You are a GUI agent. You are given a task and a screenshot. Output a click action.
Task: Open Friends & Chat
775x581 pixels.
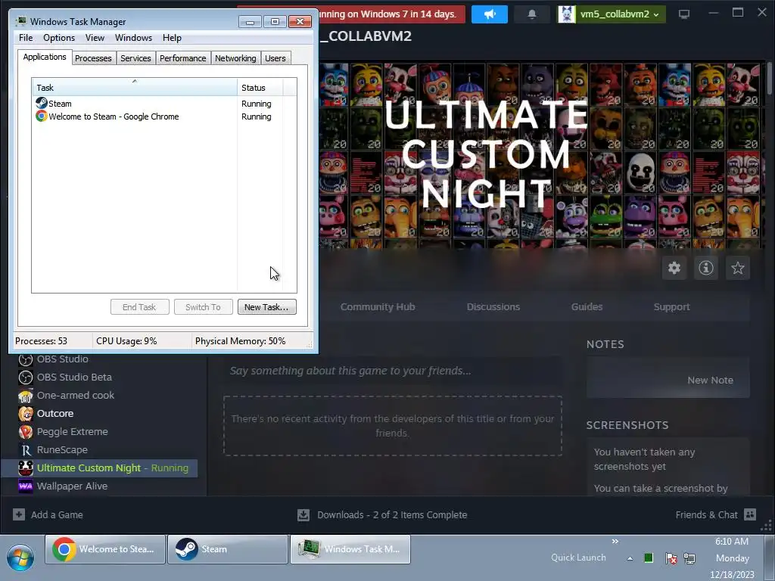[706, 514]
